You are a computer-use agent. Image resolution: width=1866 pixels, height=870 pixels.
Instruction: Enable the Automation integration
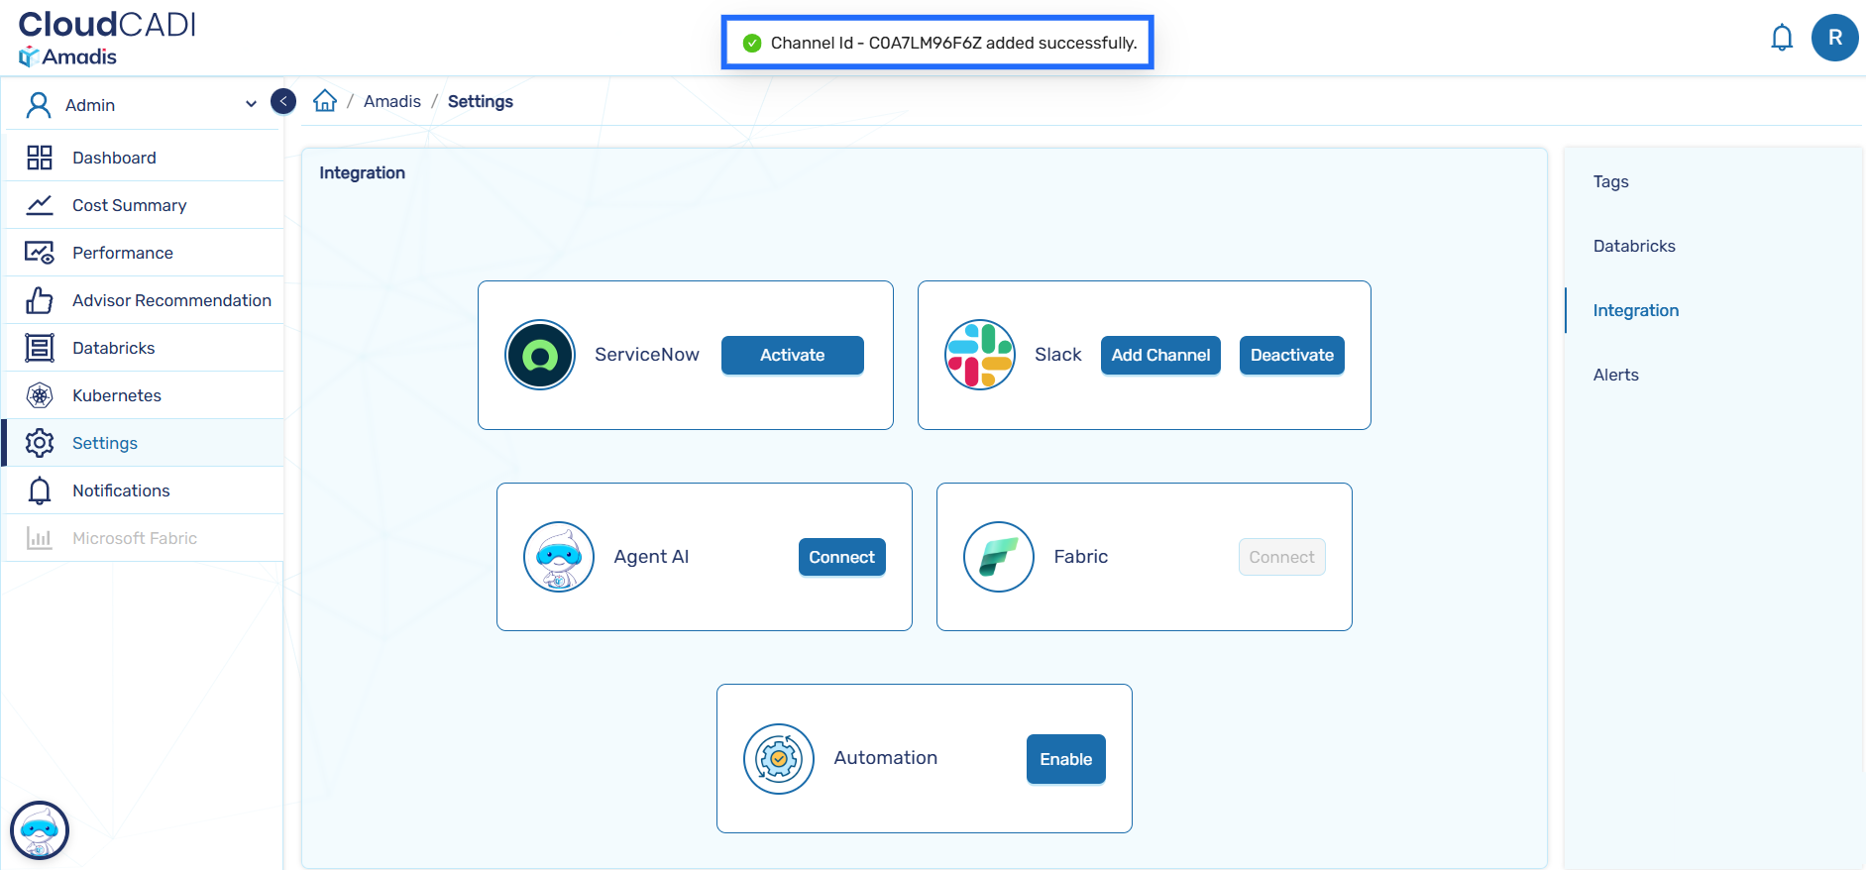(1065, 759)
